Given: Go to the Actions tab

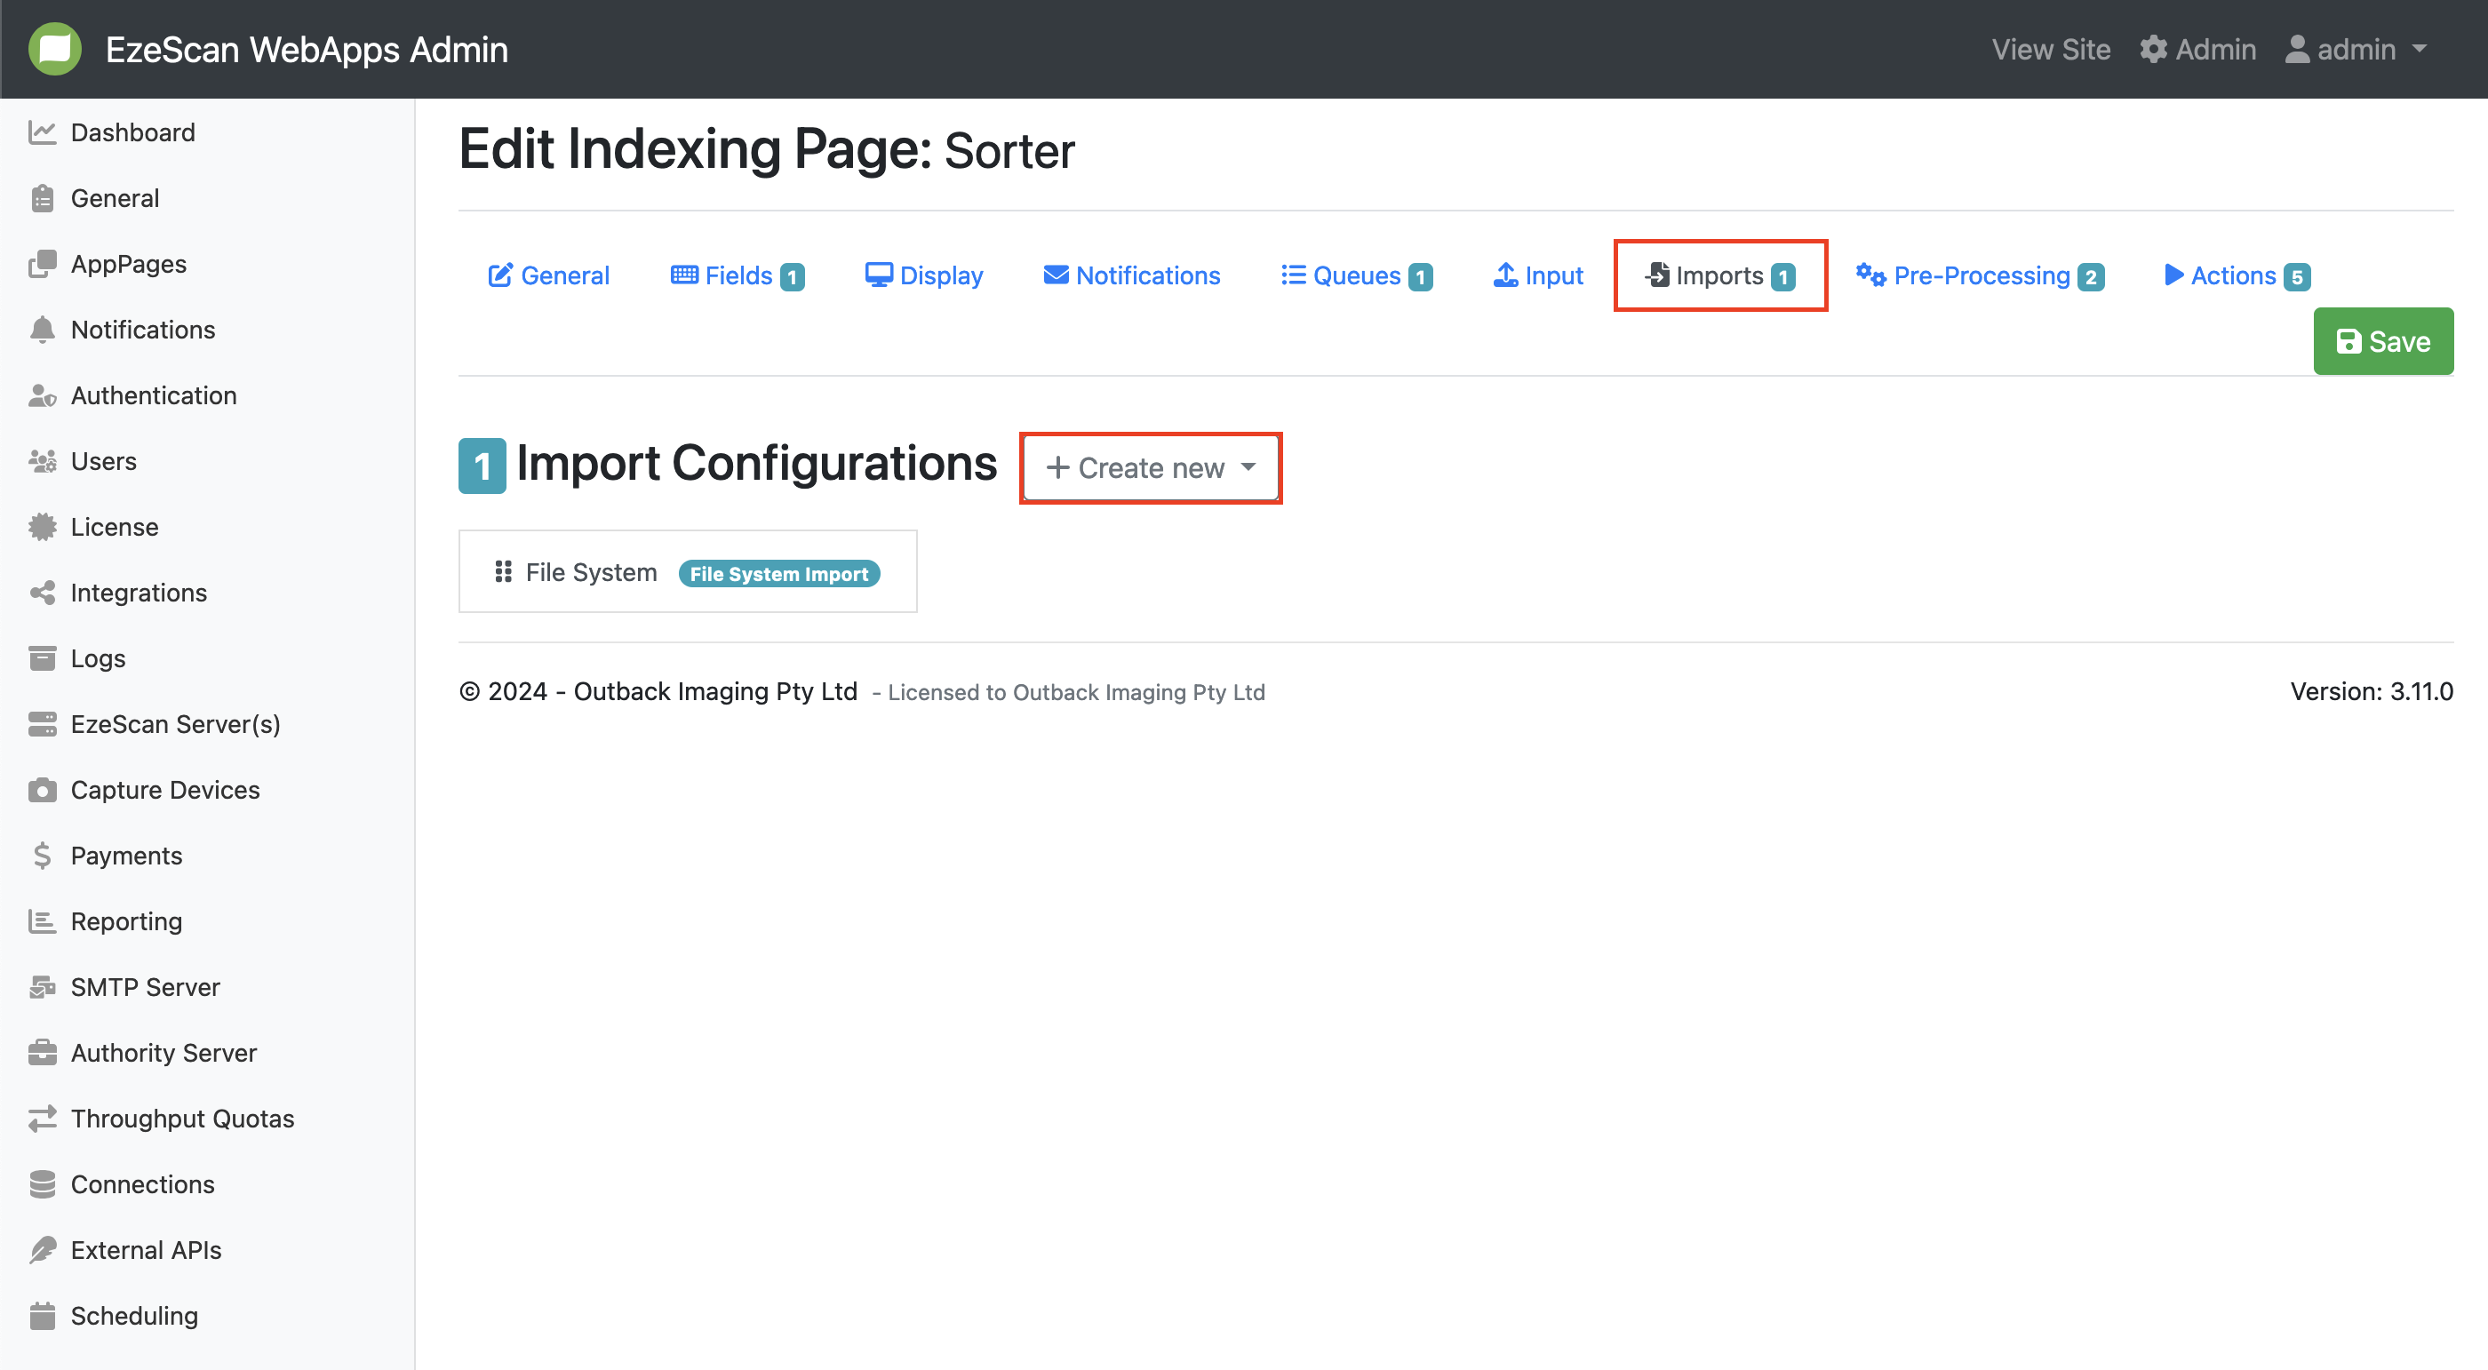Looking at the screenshot, I should tap(2236, 276).
